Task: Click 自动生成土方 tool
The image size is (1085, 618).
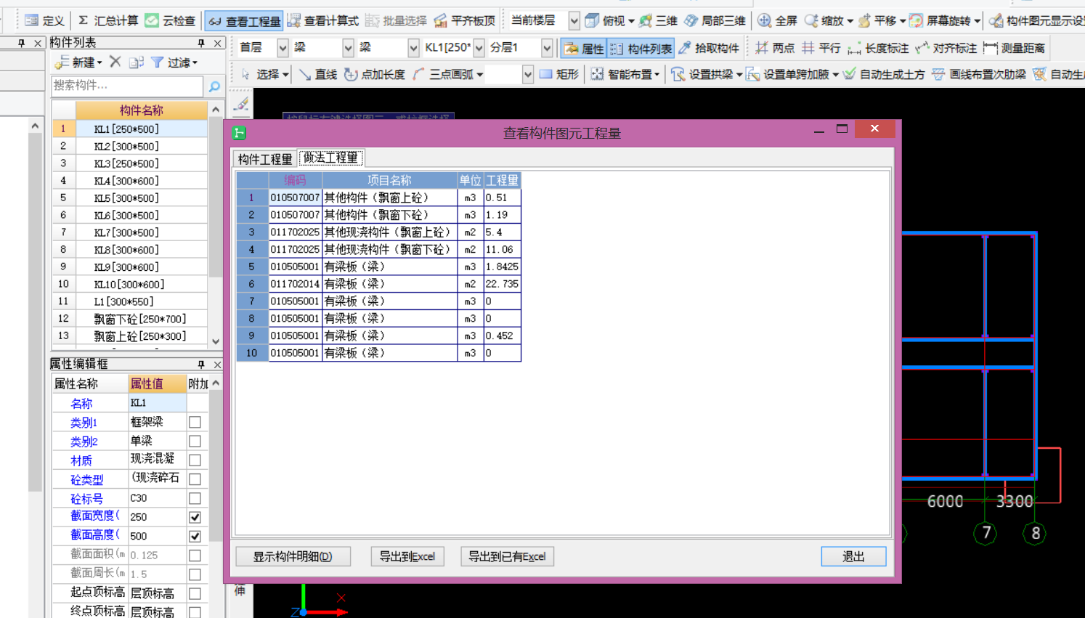Action: pos(884,74)
